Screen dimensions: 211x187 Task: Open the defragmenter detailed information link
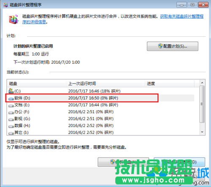[x=113, y=19]
